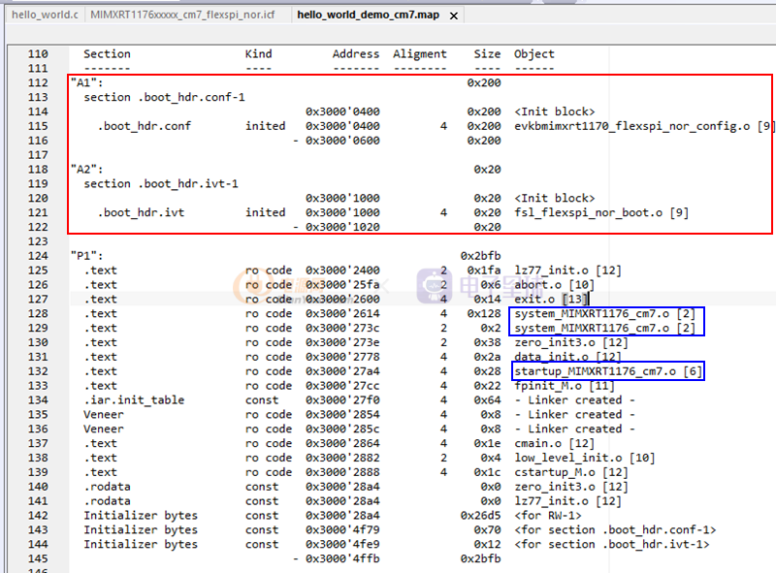Screen dimensions: 776x573
Task: Click startup_MIMXRT1176_cm7.o in the Object column
Action: 595,371
